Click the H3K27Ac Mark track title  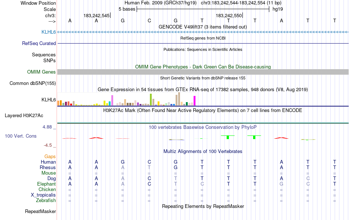click(x=203, y=111)
